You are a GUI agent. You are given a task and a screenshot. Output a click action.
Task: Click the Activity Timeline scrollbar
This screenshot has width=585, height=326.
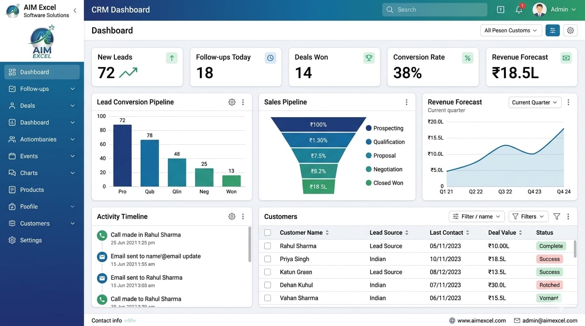pos(250,244)
